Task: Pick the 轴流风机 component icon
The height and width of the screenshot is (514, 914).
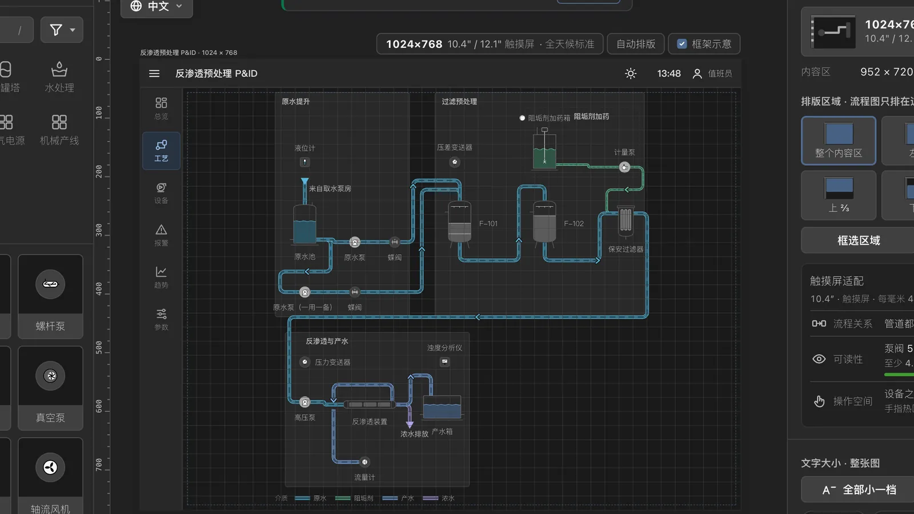Action: [50, 468]
